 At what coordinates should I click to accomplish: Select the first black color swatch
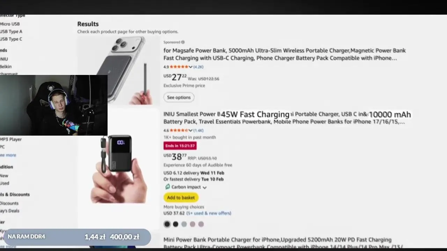[x=167, y=224]
